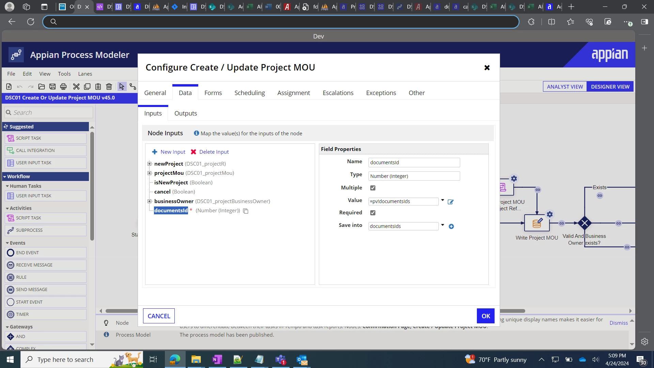Click Delete Input link
The width and height of the screenshot is (654, 368).
click(x=210, y=152)
